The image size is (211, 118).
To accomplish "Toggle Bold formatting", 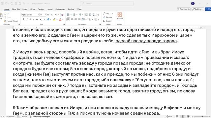I will click(23, 19).
